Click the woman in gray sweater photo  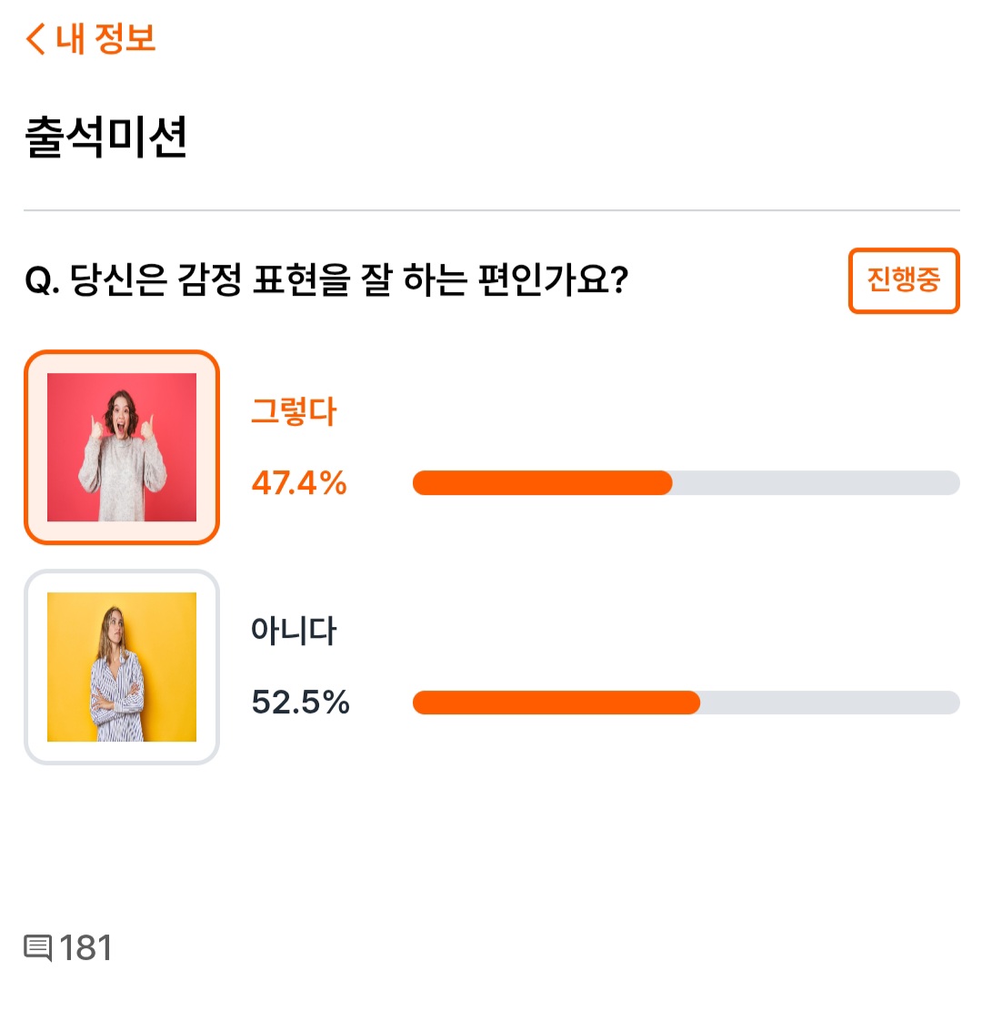122,448
